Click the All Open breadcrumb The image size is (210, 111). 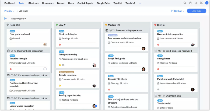pos(24,11)
